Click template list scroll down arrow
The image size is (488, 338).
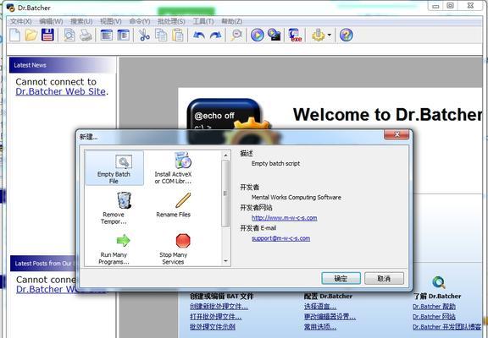tap(226, 261)
